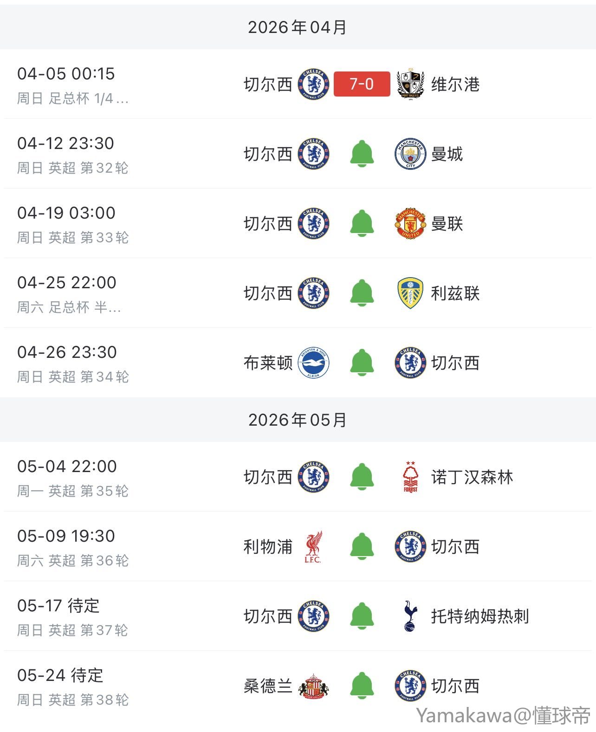Viewport: 596px width, 732px height.
Task: Open the 7-0 score for Chelsea vs Port Vale
Action: pyautogui.click(x=362, y=84)
